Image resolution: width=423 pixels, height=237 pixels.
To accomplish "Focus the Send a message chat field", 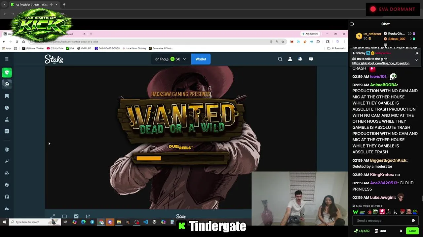I will pos(382,221).
